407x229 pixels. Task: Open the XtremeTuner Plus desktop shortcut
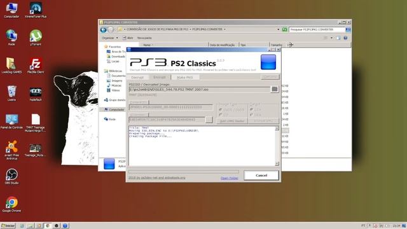tap(36, 10)
